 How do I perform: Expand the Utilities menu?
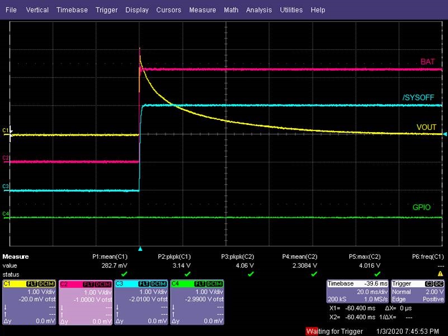pos(291,10)
